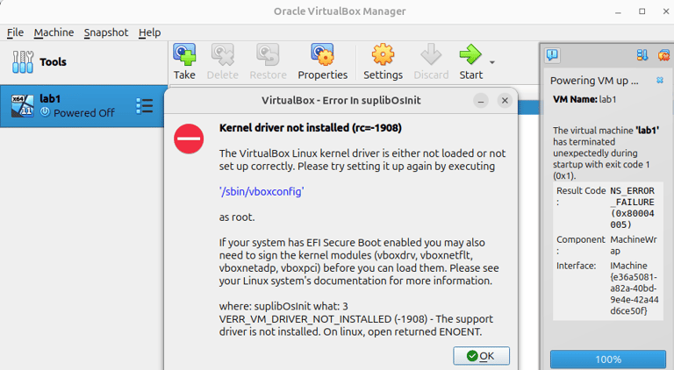Click the Powered Off state icon
674x370 pixels.
[45, 112]
